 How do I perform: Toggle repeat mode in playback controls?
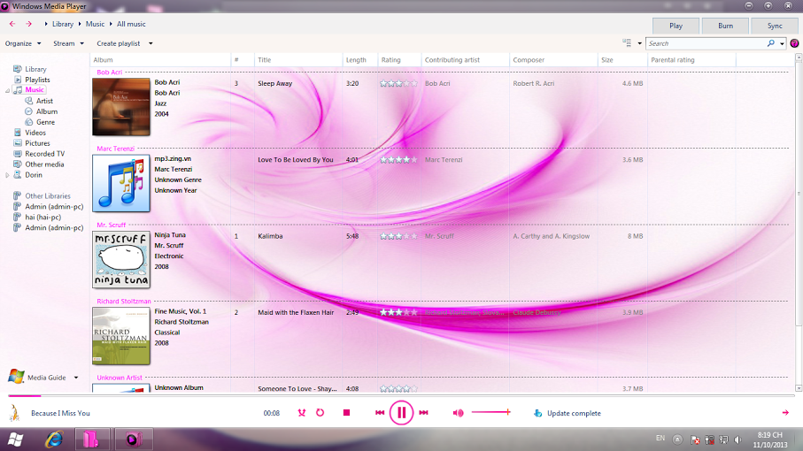[x=320, y=413]
